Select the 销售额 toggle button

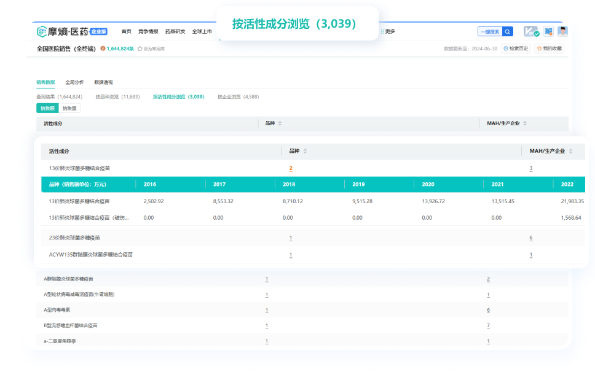(x=47, y=108)
